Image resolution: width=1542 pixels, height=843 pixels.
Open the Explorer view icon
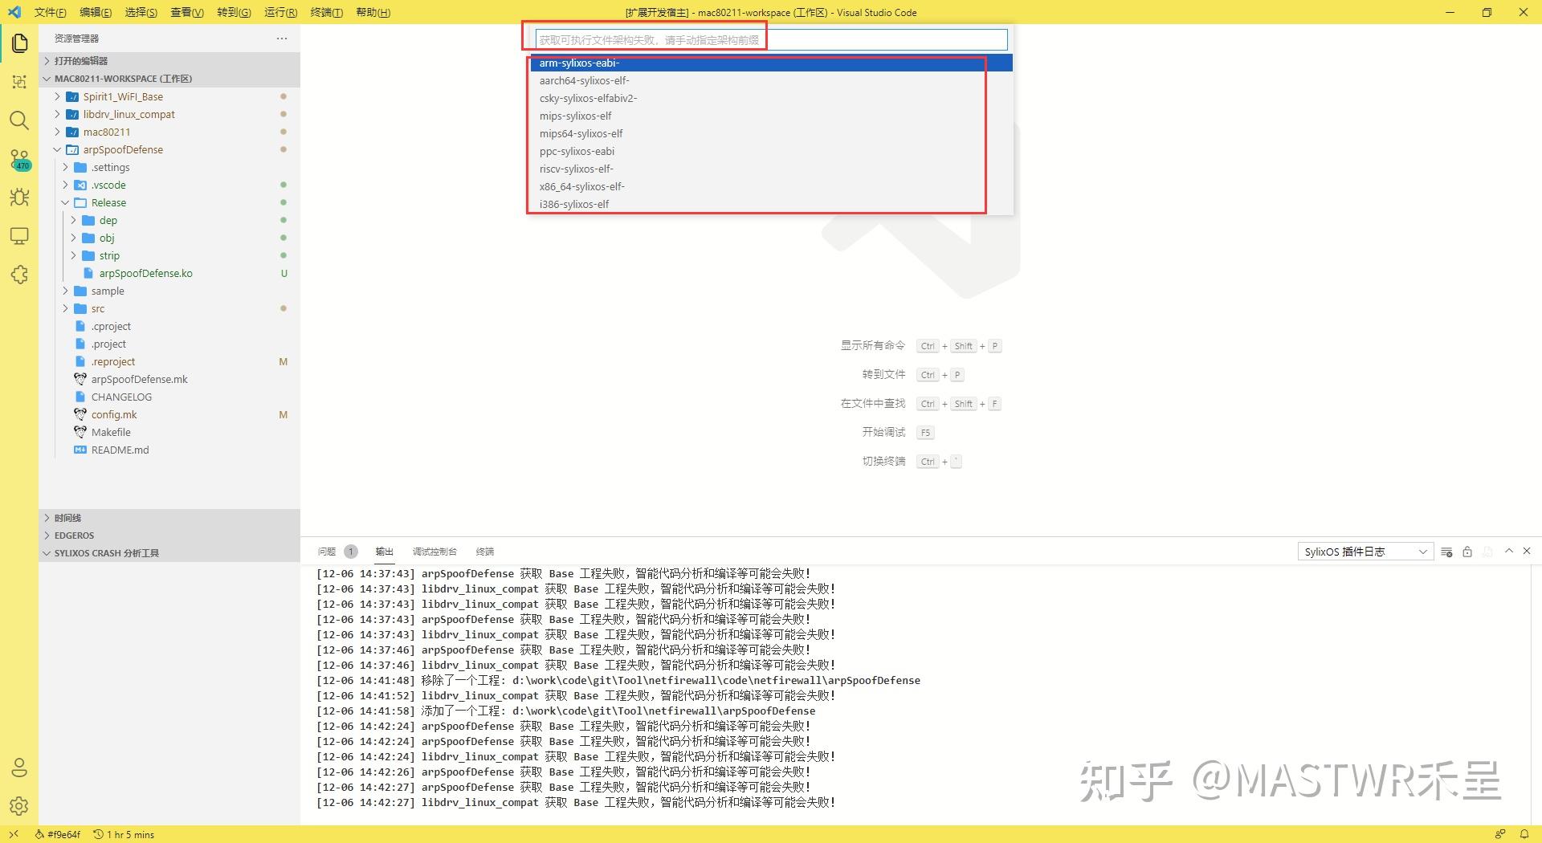(19, 43)
